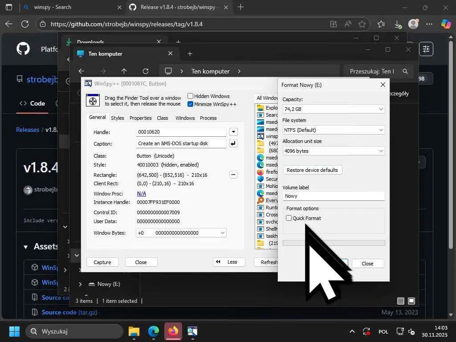456x342 pixels.
Task: Open the N/A Window Proc link
Action: (x=141, y=193)
